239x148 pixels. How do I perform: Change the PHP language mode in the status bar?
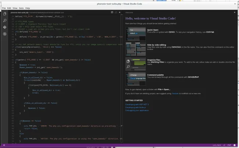coord(230,146)
